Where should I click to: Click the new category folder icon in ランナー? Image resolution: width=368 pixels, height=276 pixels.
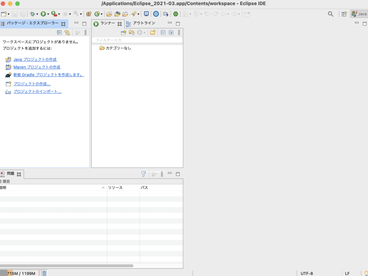[153, 32]
